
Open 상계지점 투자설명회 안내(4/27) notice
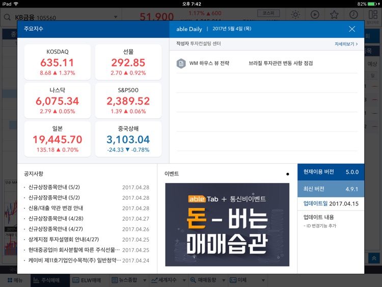[x=87, y=240]
